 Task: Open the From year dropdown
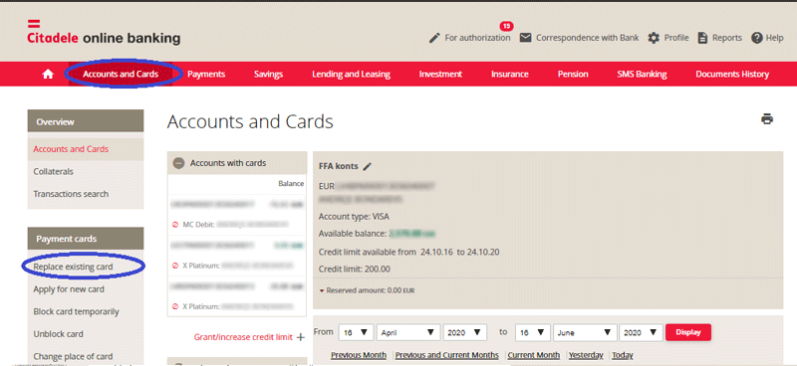pyautogui.click(x=464, y=332)
